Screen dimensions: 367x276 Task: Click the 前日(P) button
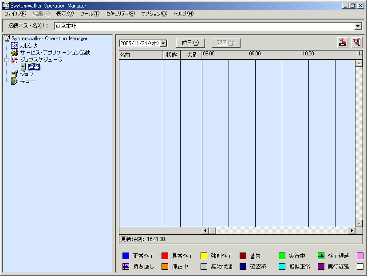pos(190,43)
